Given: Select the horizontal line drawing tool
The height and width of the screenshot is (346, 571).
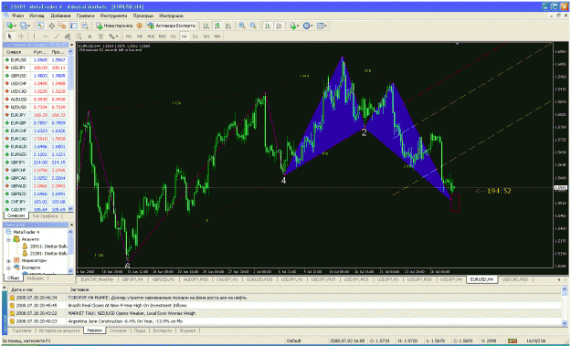Looking at the screenshot, I should (x=46, y=37).
